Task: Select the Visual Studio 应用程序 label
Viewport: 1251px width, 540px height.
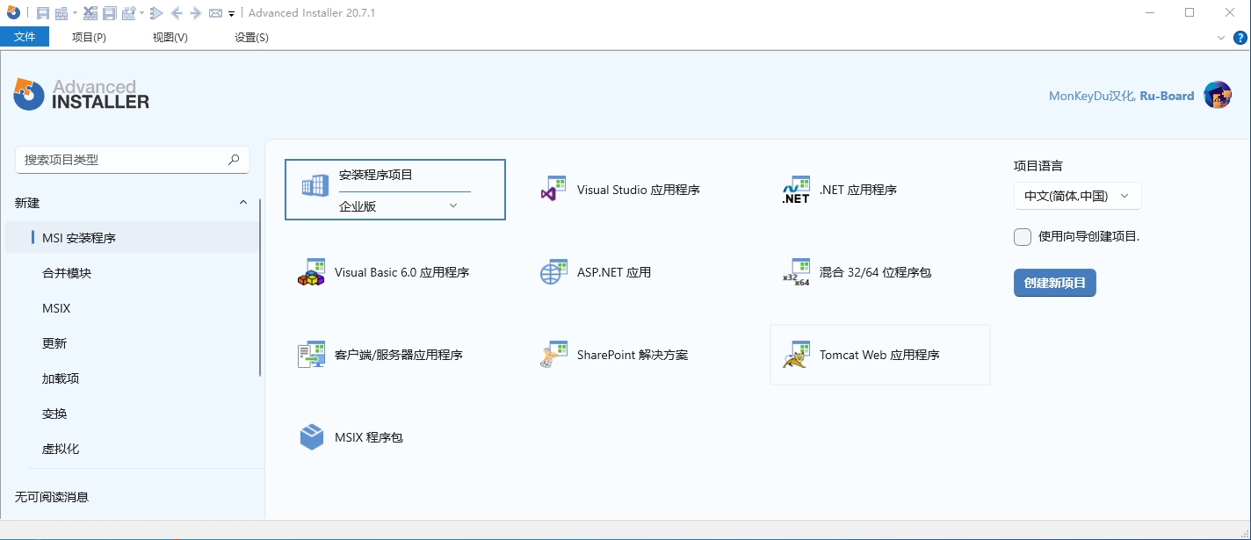Action: (639, 190)
